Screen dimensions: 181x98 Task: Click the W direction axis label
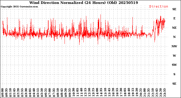pyautogui.click(x=174, y=56)
